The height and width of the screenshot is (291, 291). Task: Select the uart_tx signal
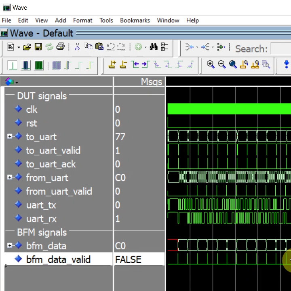[41, 205]
